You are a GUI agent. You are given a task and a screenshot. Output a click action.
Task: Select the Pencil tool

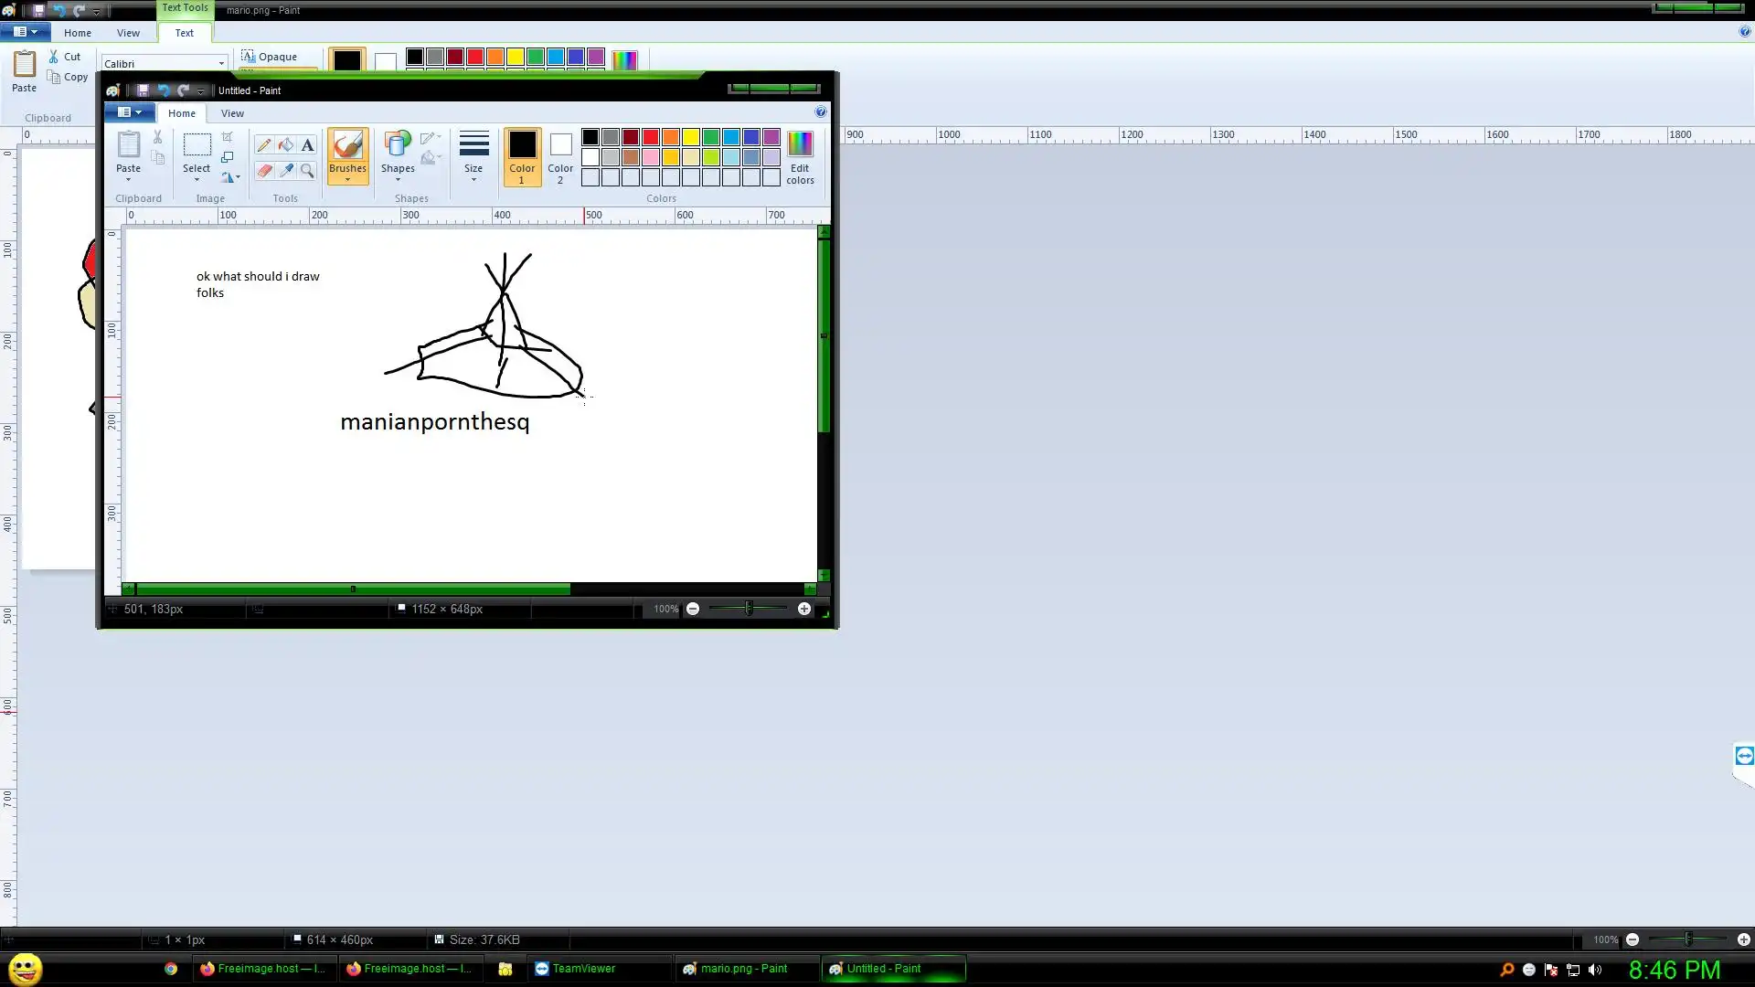click(263, 144)
